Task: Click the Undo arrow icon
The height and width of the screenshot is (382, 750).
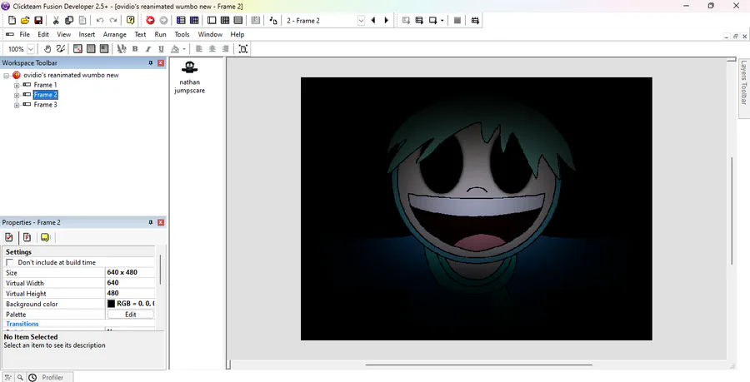Action: pos(100,21)
